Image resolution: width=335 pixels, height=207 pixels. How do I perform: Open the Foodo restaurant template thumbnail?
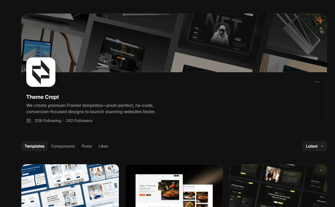[x=174, y=186]
